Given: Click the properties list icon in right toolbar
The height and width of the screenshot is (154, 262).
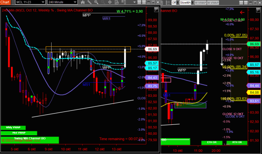Looking at the screenshot, I should coord(168,3).
